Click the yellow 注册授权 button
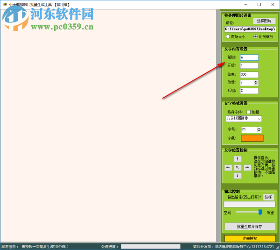This screenshot has height=250, width=280. (x=250, y=238)
